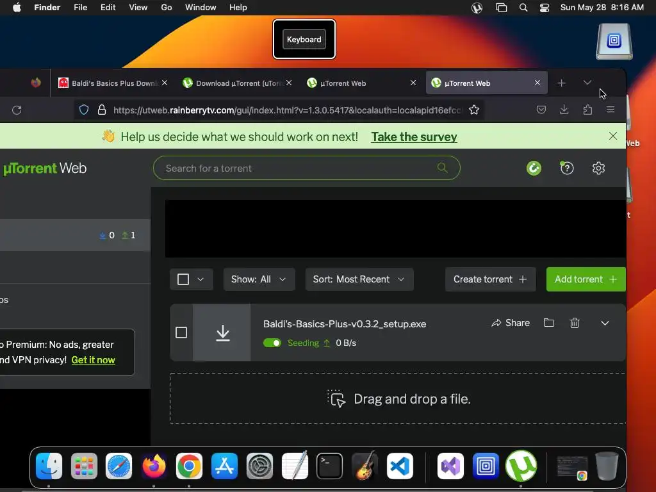Open the File menu in menu bar

click(80, 7)
